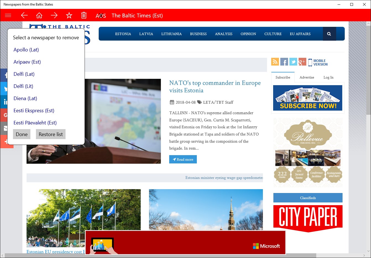Choose Eesti Ekspress (Est)
Screen dimensions: 371x258
[34, 111]
